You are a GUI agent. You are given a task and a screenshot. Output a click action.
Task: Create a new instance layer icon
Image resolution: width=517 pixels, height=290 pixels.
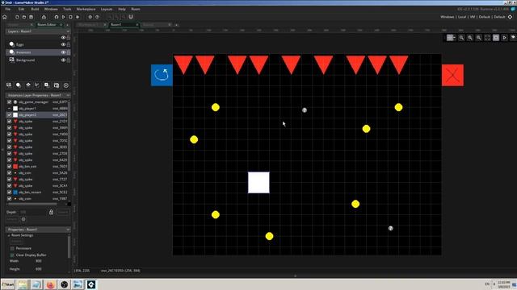click(x=18, y=85)
